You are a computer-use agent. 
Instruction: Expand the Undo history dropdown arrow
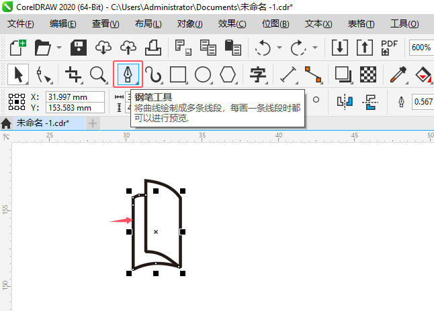279,48
